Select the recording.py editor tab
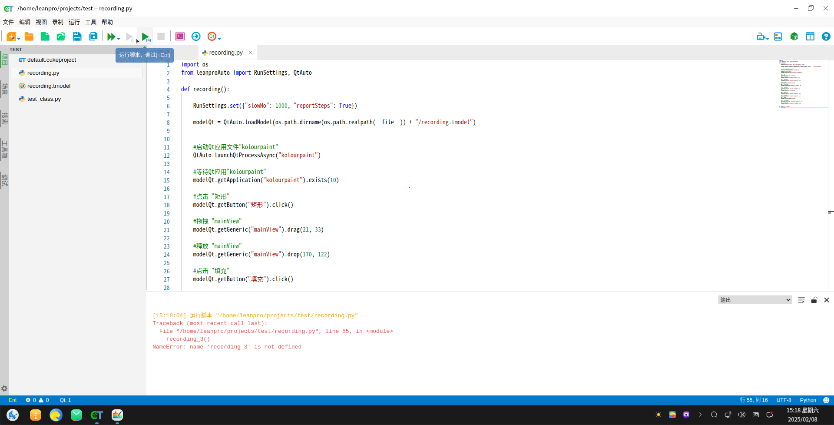 pyautogui.click(x=225, y=53)
